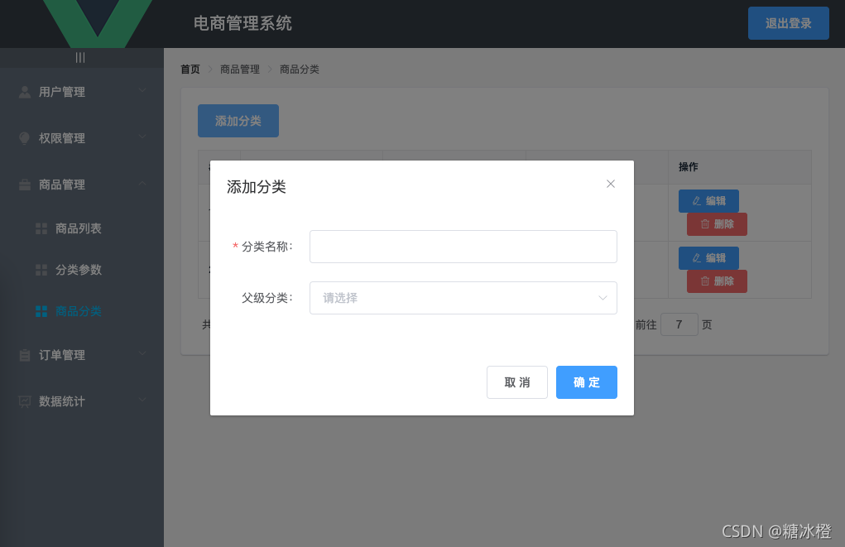The image size is (845, 547).
Task: Click the 添加分类 button on the page
Action: tap(238, 121)
